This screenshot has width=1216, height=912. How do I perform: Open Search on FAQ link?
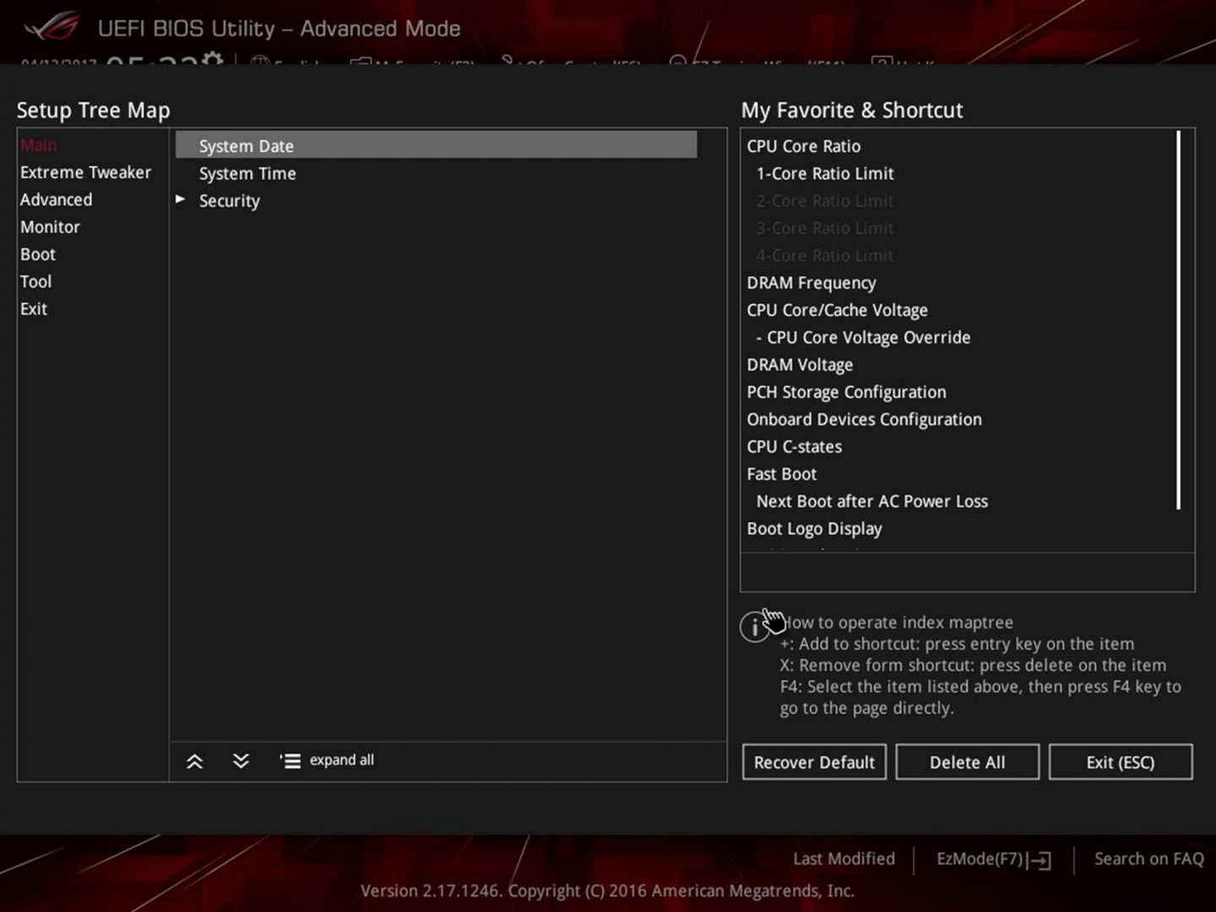[x=1149, y=859]
